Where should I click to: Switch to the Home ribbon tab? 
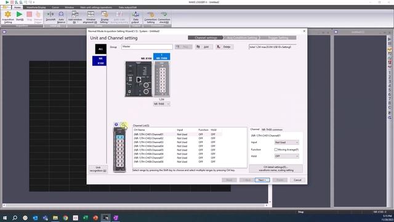click(17, 7)
